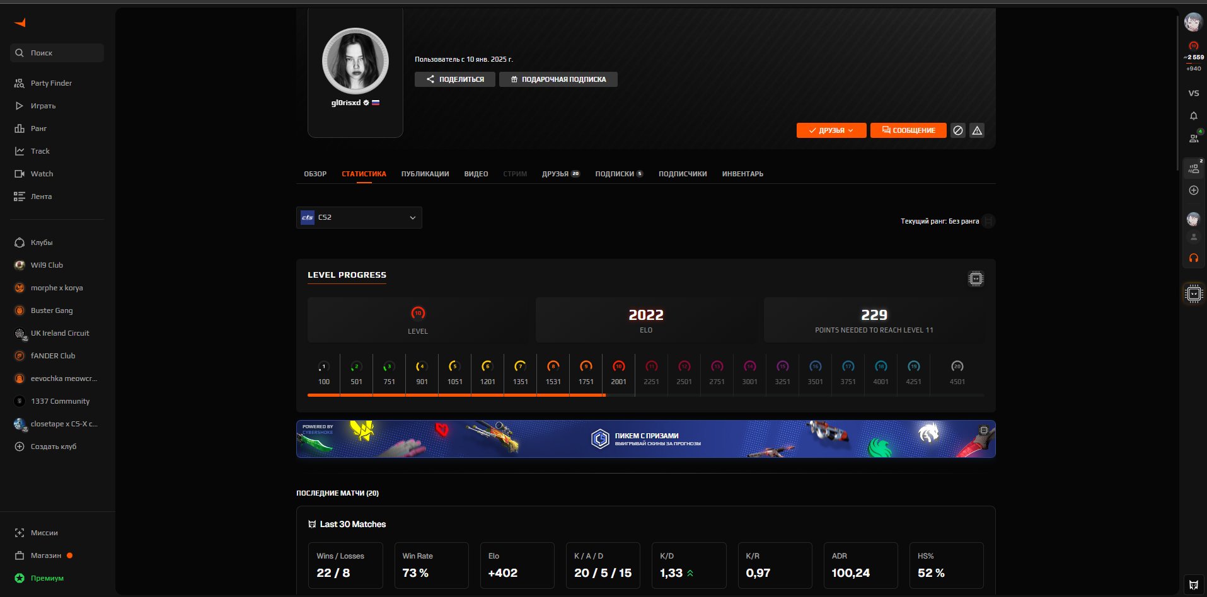Open the AI assistant chip icon
Viewport: 1207px width, 597px height.
[1193, 293]
